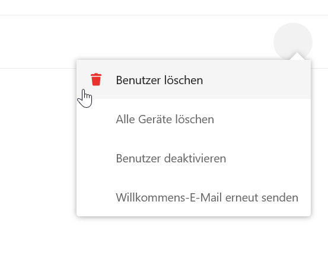Click the popover's small arrow pointer
Viewport: 328px width, 256px height.
[x=297, y=56]
